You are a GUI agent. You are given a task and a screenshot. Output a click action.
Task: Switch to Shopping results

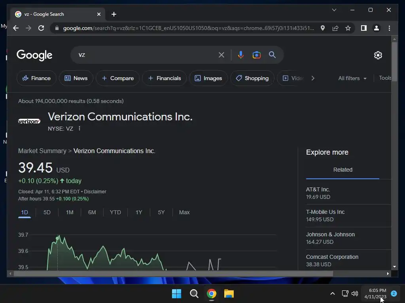click(252, 78)
